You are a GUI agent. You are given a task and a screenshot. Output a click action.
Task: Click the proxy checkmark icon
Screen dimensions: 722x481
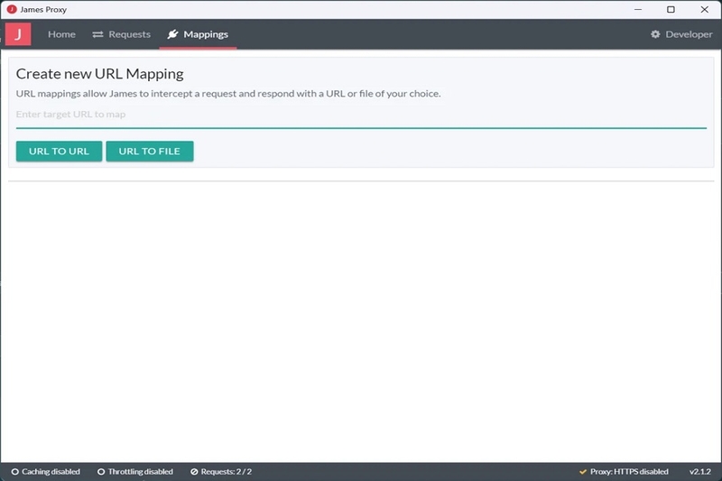pyautogui.click(x=583, y=472)
